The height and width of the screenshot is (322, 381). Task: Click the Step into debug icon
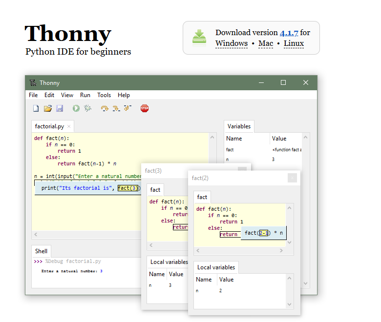pos(116,108)
